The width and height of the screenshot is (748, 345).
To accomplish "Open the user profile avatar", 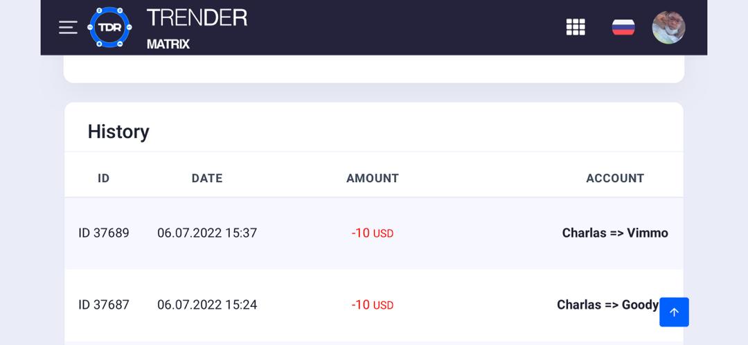I will 668,27.
